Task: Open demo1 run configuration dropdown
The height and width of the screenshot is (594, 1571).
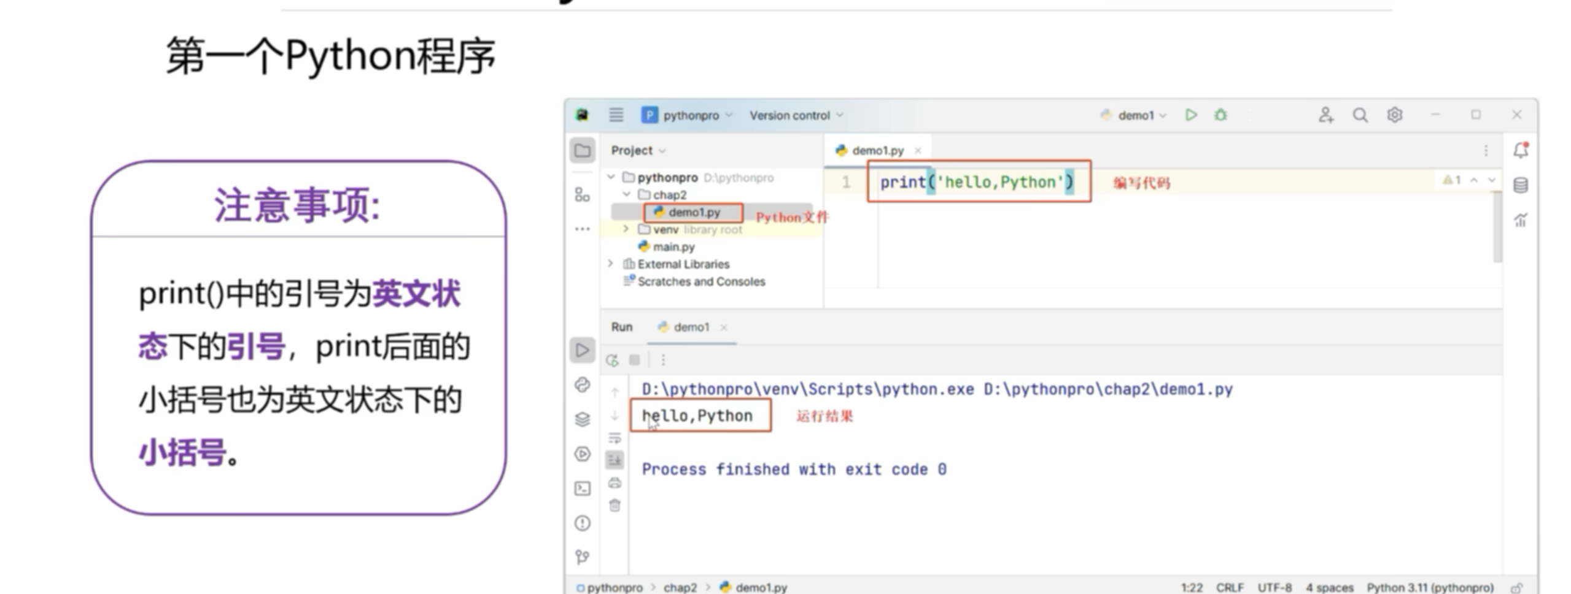Action: (1133, 115)
